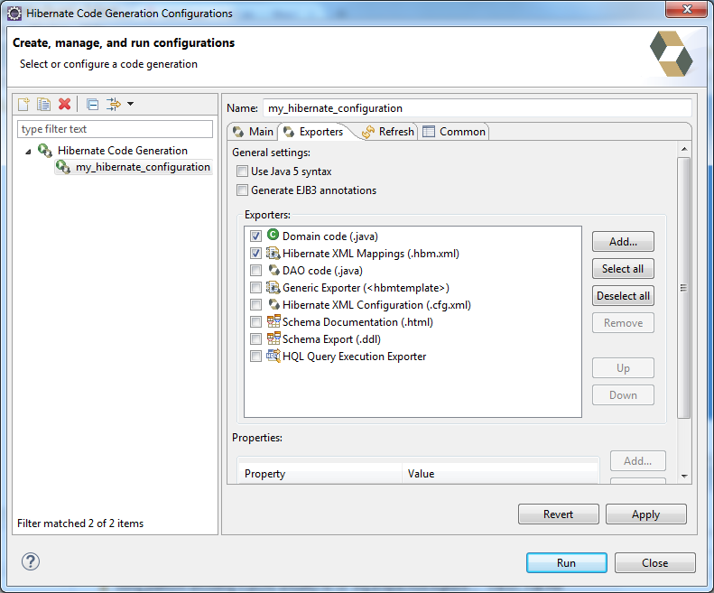This screenshot has height=593, width=714.
Task: Check the DAO code (.java) exporter
Action: (x=256, y=271)
